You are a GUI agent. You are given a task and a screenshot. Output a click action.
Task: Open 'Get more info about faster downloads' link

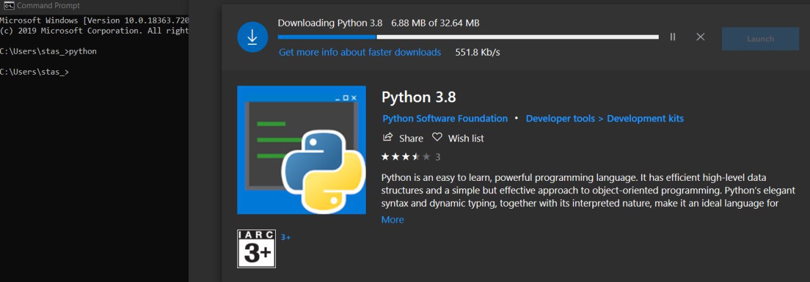[360, 52]
